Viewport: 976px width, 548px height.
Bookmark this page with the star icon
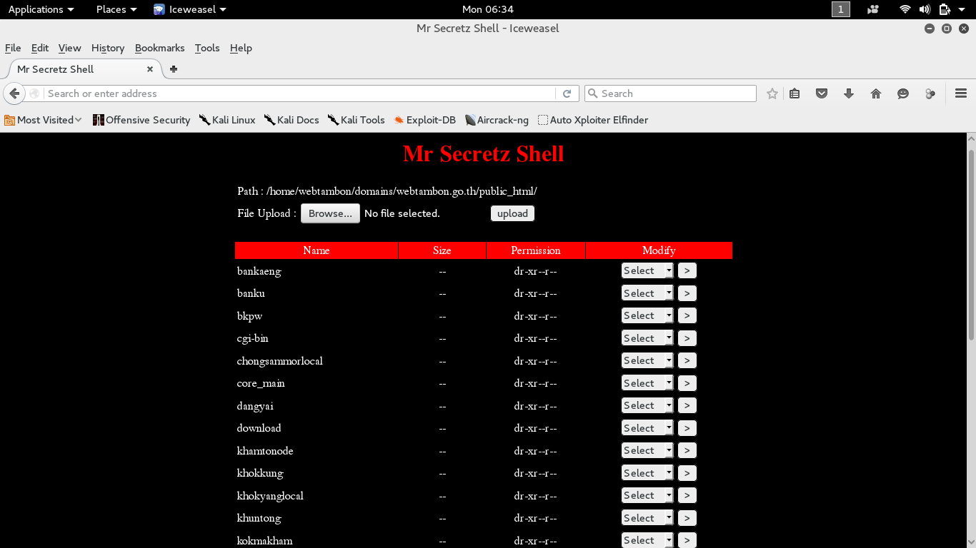(x=772, y=93)
